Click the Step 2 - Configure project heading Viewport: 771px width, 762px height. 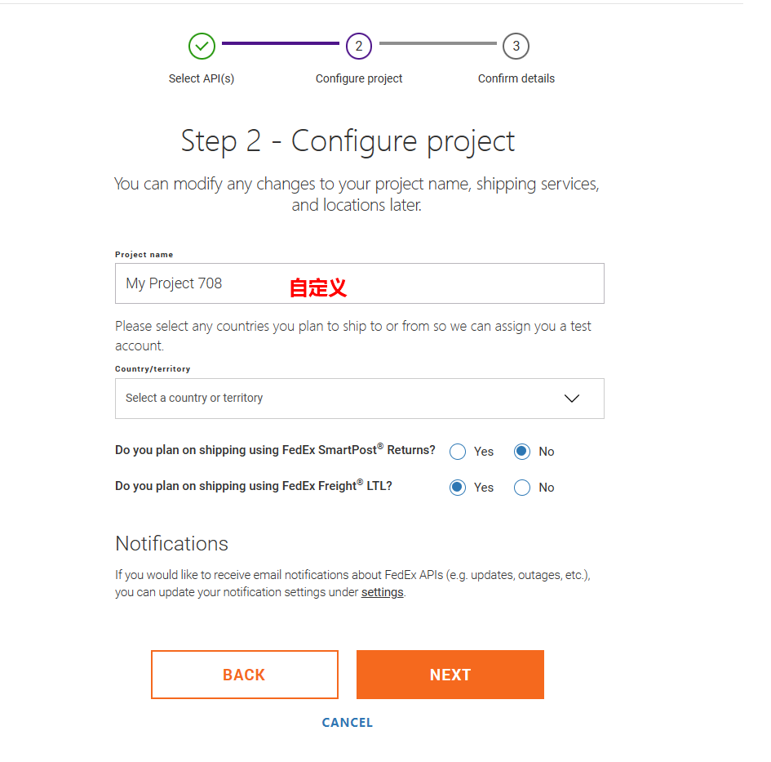point(348,140)
